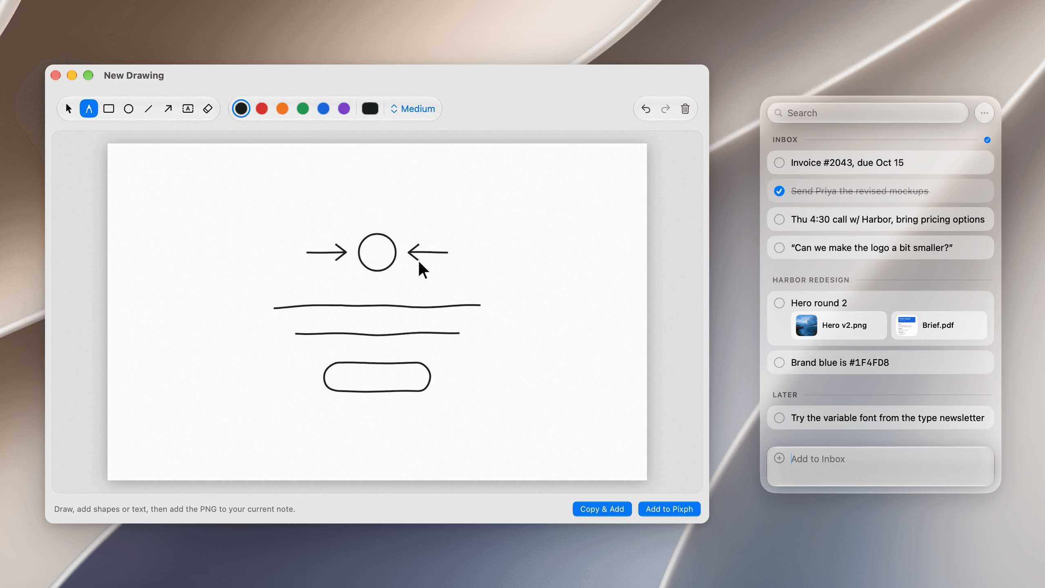Select the arrow pointer selection tool
The image size is (1045, 588).
click(x=69, y=109)
